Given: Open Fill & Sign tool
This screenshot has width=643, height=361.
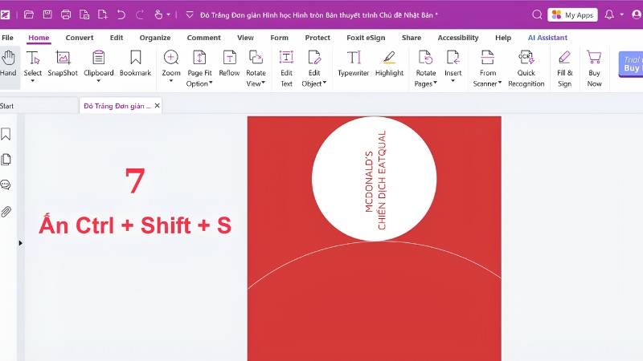Looking at the screenshot, I should pos(564,69).
